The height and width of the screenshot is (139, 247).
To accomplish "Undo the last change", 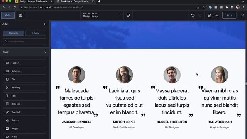I will click(193, 15).
